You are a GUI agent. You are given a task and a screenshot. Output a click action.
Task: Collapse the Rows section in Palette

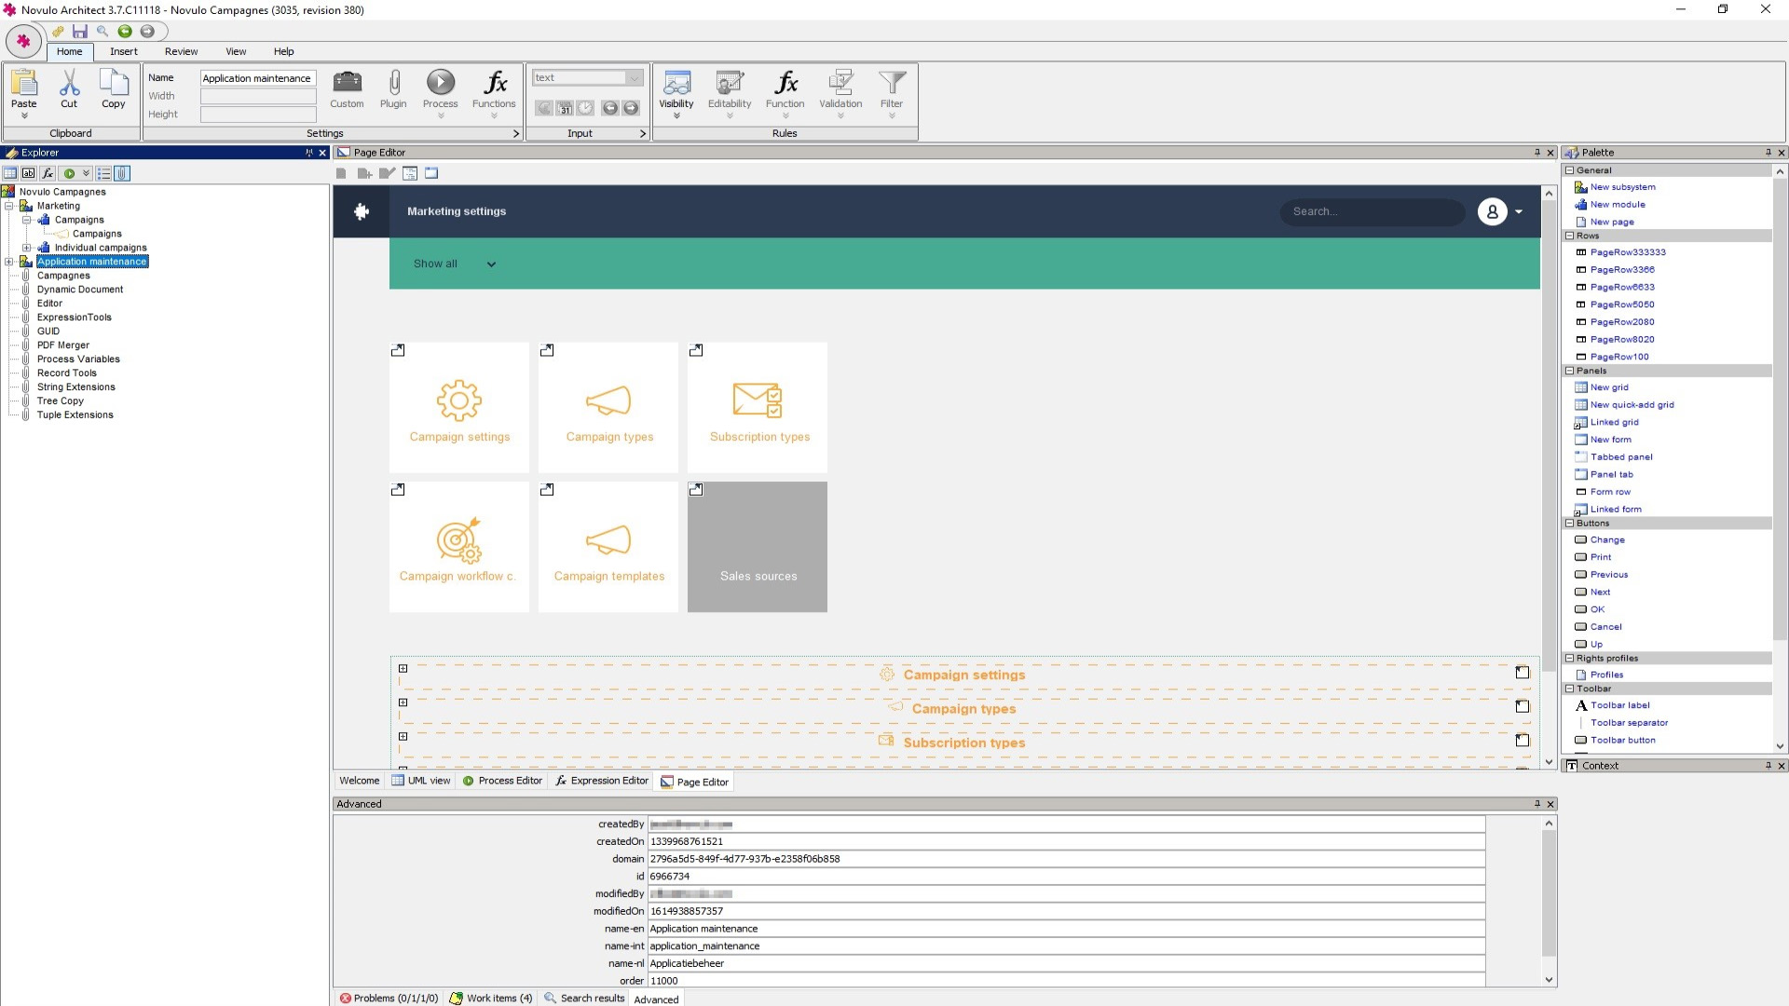(1570, 237)
